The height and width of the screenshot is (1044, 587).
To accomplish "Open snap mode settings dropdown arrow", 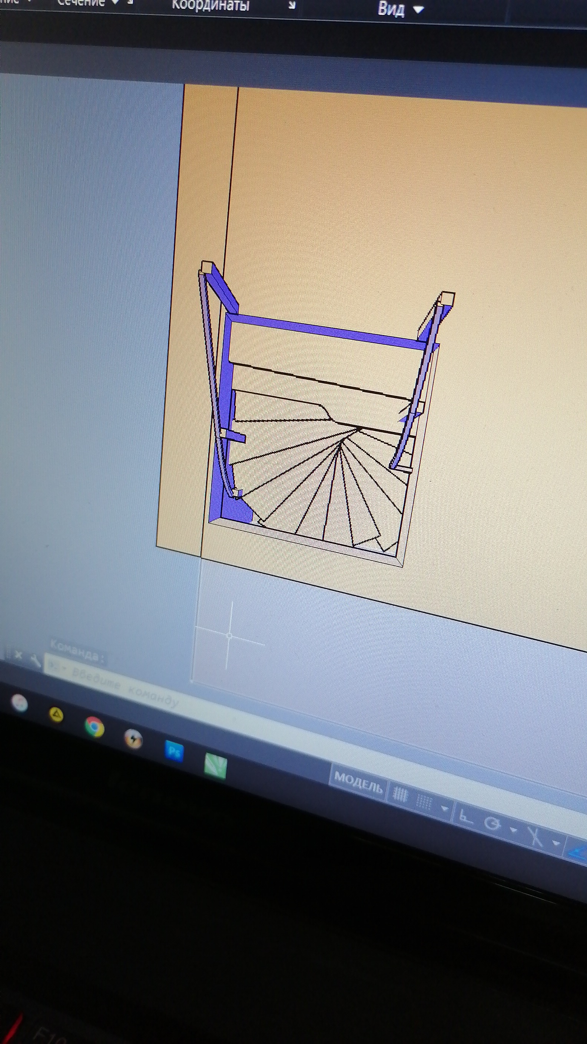I will point(444,809).
